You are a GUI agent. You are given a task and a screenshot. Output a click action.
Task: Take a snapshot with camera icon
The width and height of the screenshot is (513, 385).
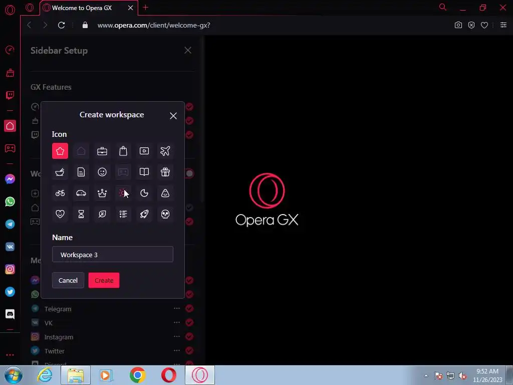458,25
